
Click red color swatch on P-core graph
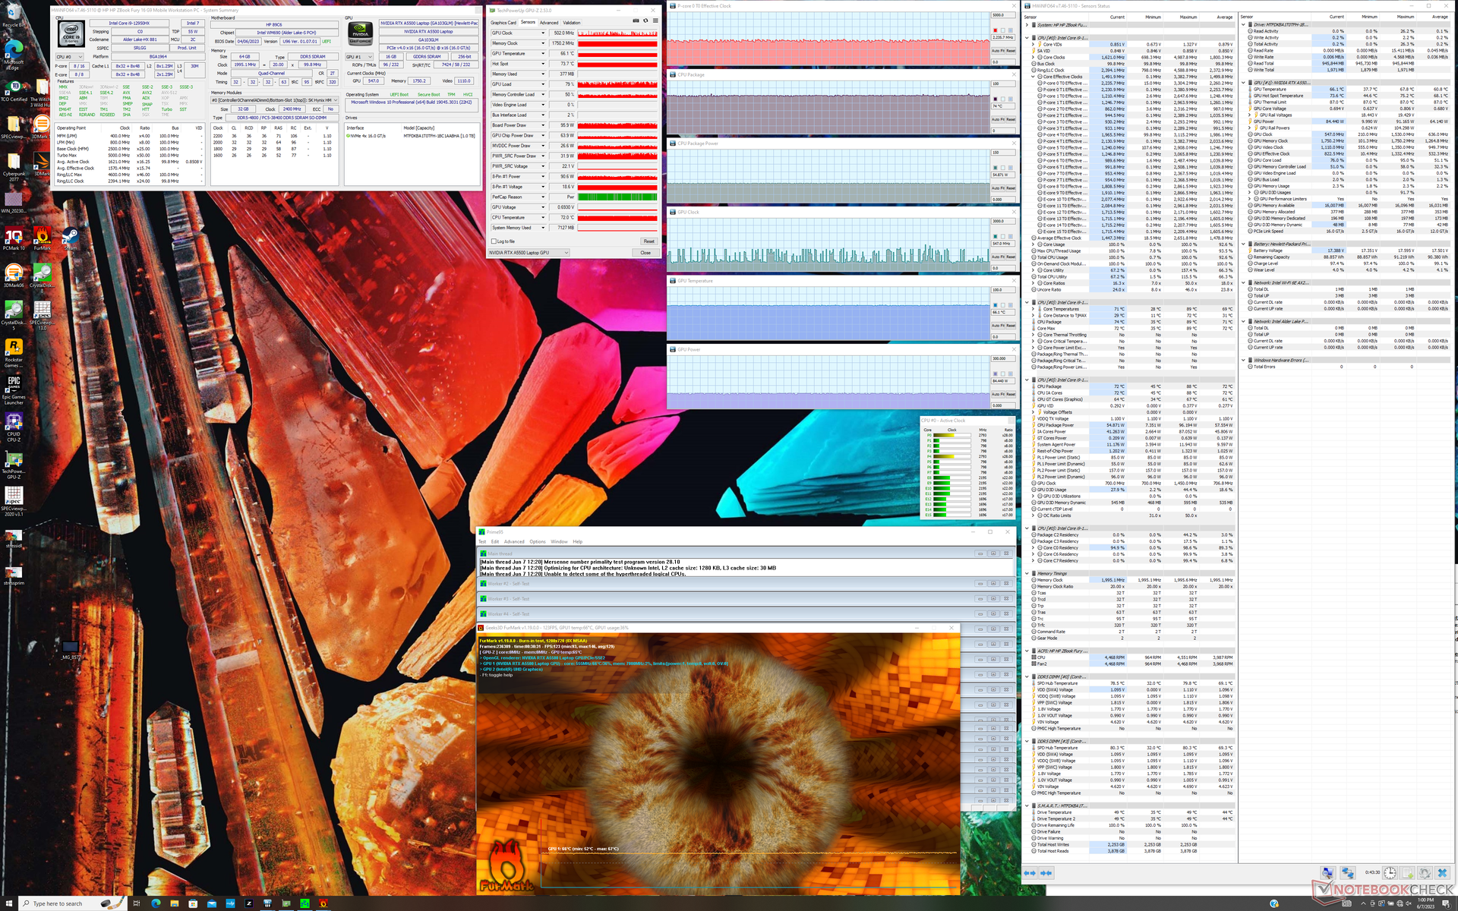(995, 30)
